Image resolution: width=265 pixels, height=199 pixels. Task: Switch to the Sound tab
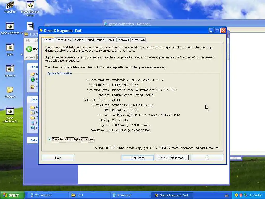(x=90, y=40)
